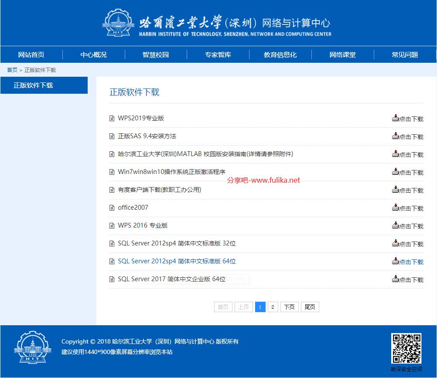Click 点击下载 text for SQL Server 2017

pyautogui.click(x=411, y=279)
